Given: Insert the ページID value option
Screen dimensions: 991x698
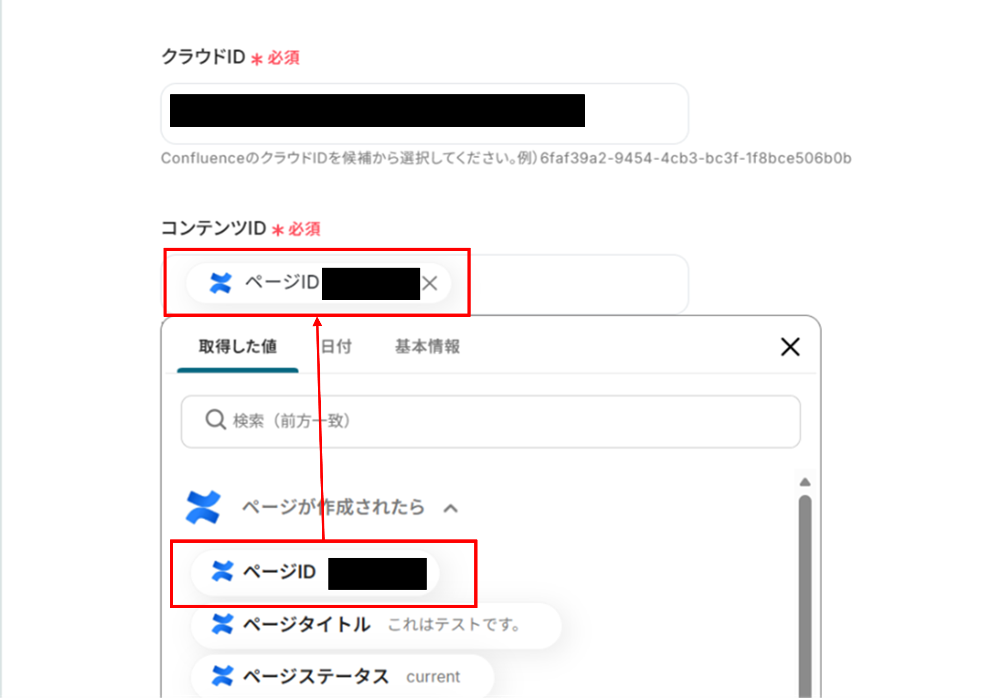Looking at the screenshot, I should [x=278, y=572].
